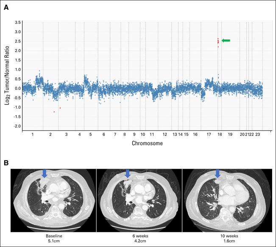Click the blue arrow on the 6 weeks scan

point(128,173)
